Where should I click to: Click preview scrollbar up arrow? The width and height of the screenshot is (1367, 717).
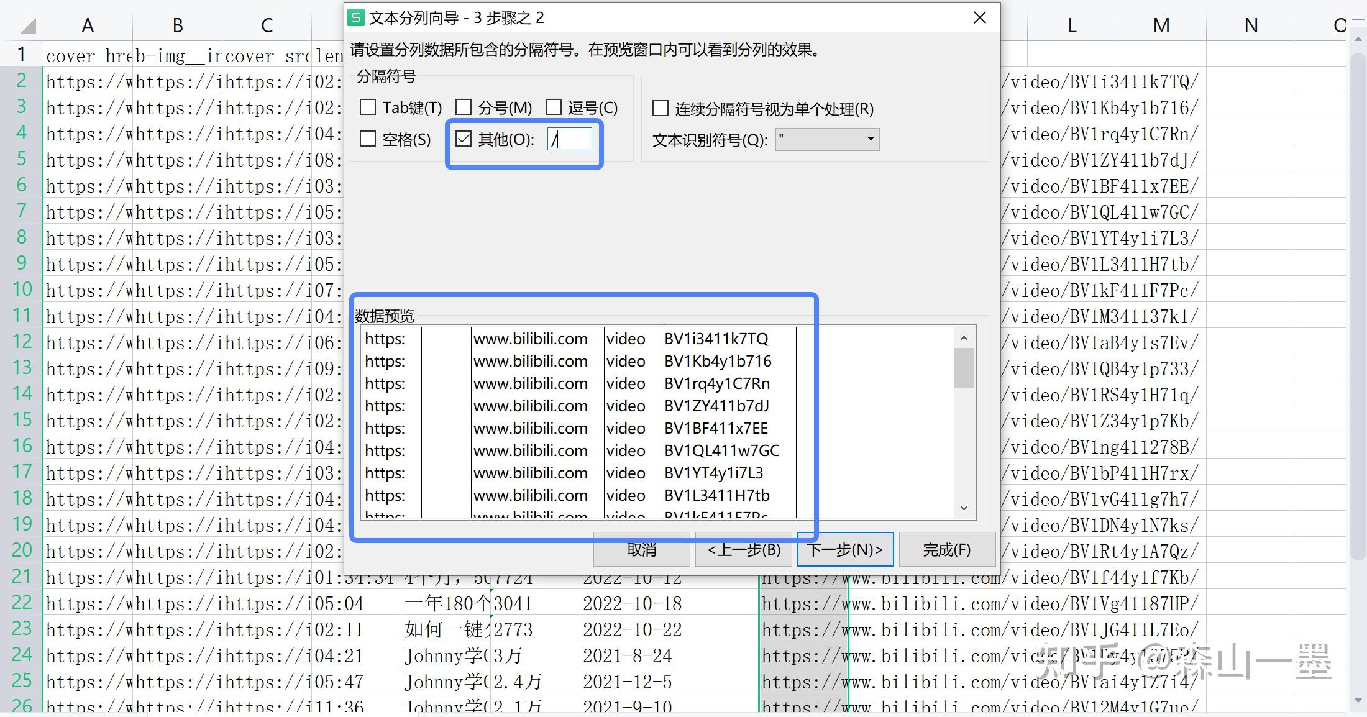964,338
